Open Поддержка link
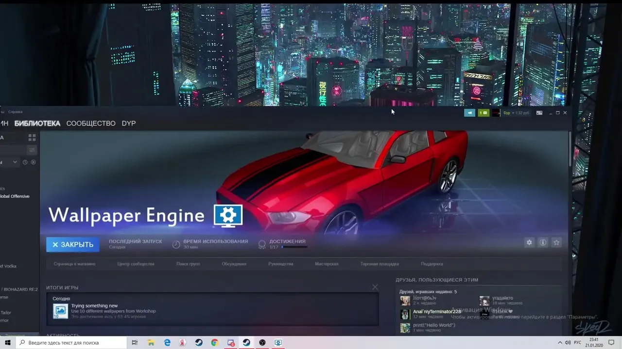 (x=432, y=264)
